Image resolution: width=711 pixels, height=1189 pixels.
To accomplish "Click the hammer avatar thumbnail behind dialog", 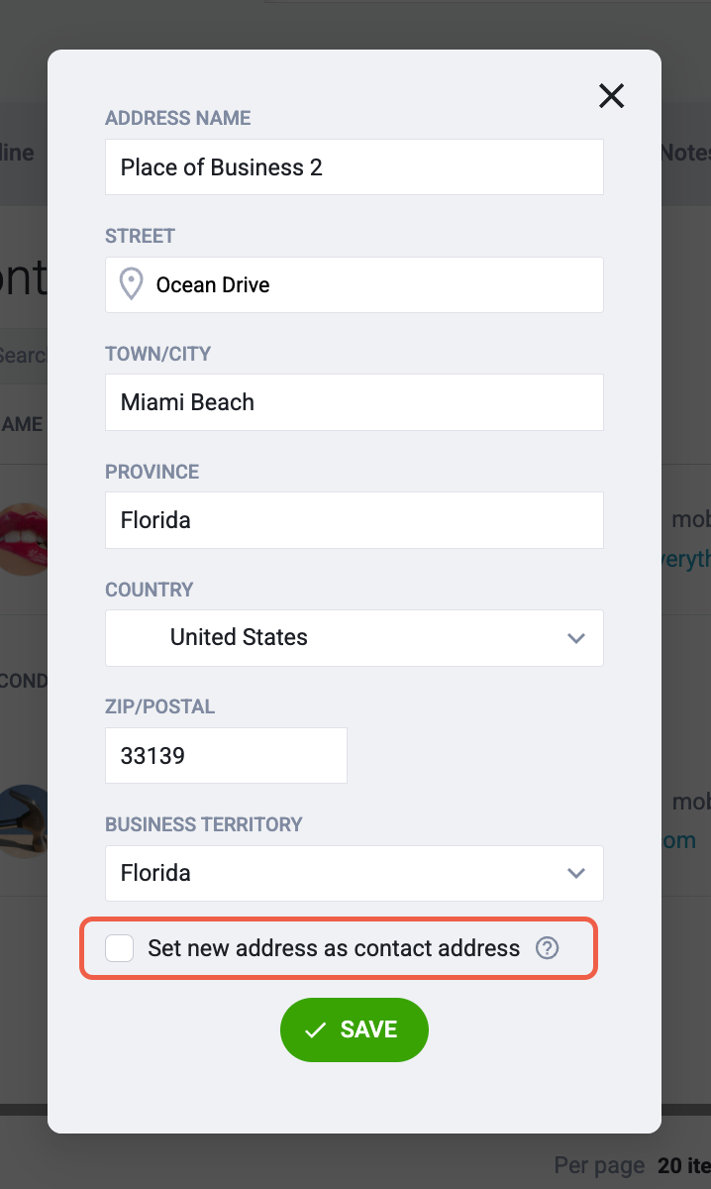I will coord(24,821).
